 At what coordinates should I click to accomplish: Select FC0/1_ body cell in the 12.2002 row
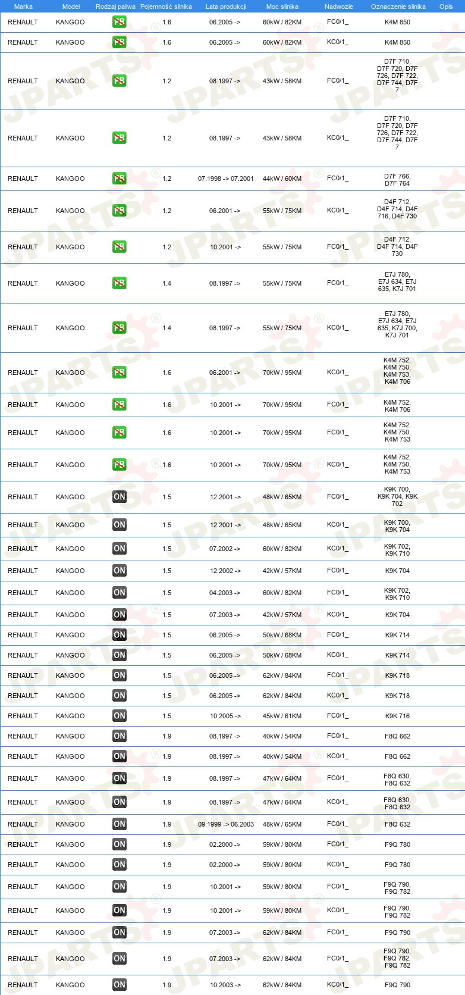[x=338, y=570]
